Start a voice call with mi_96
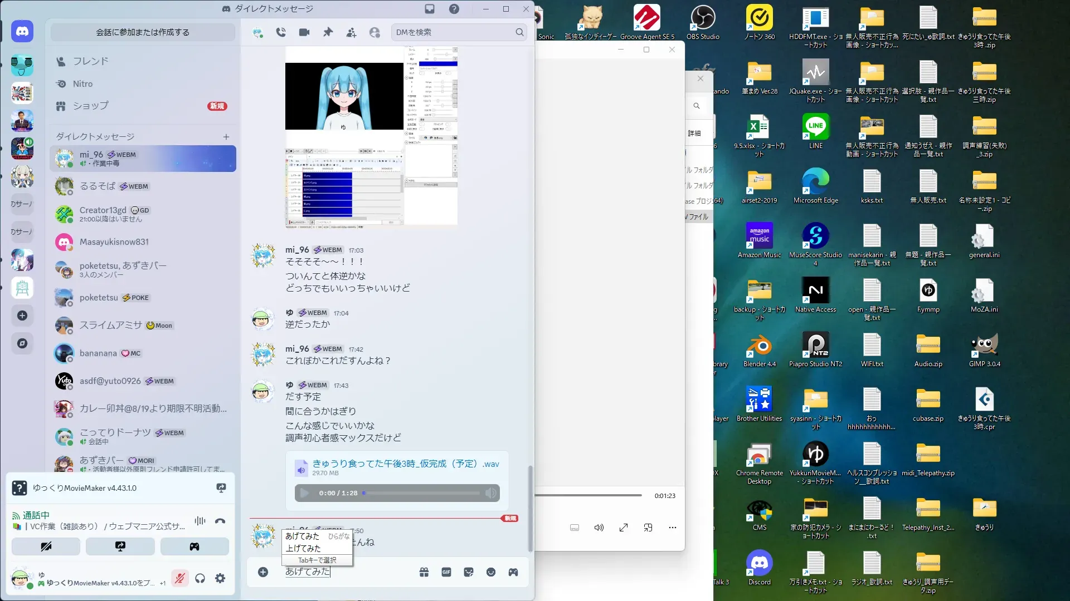Image resolution: width=1070 pixels, height=601 pixels. pos(281,32)
